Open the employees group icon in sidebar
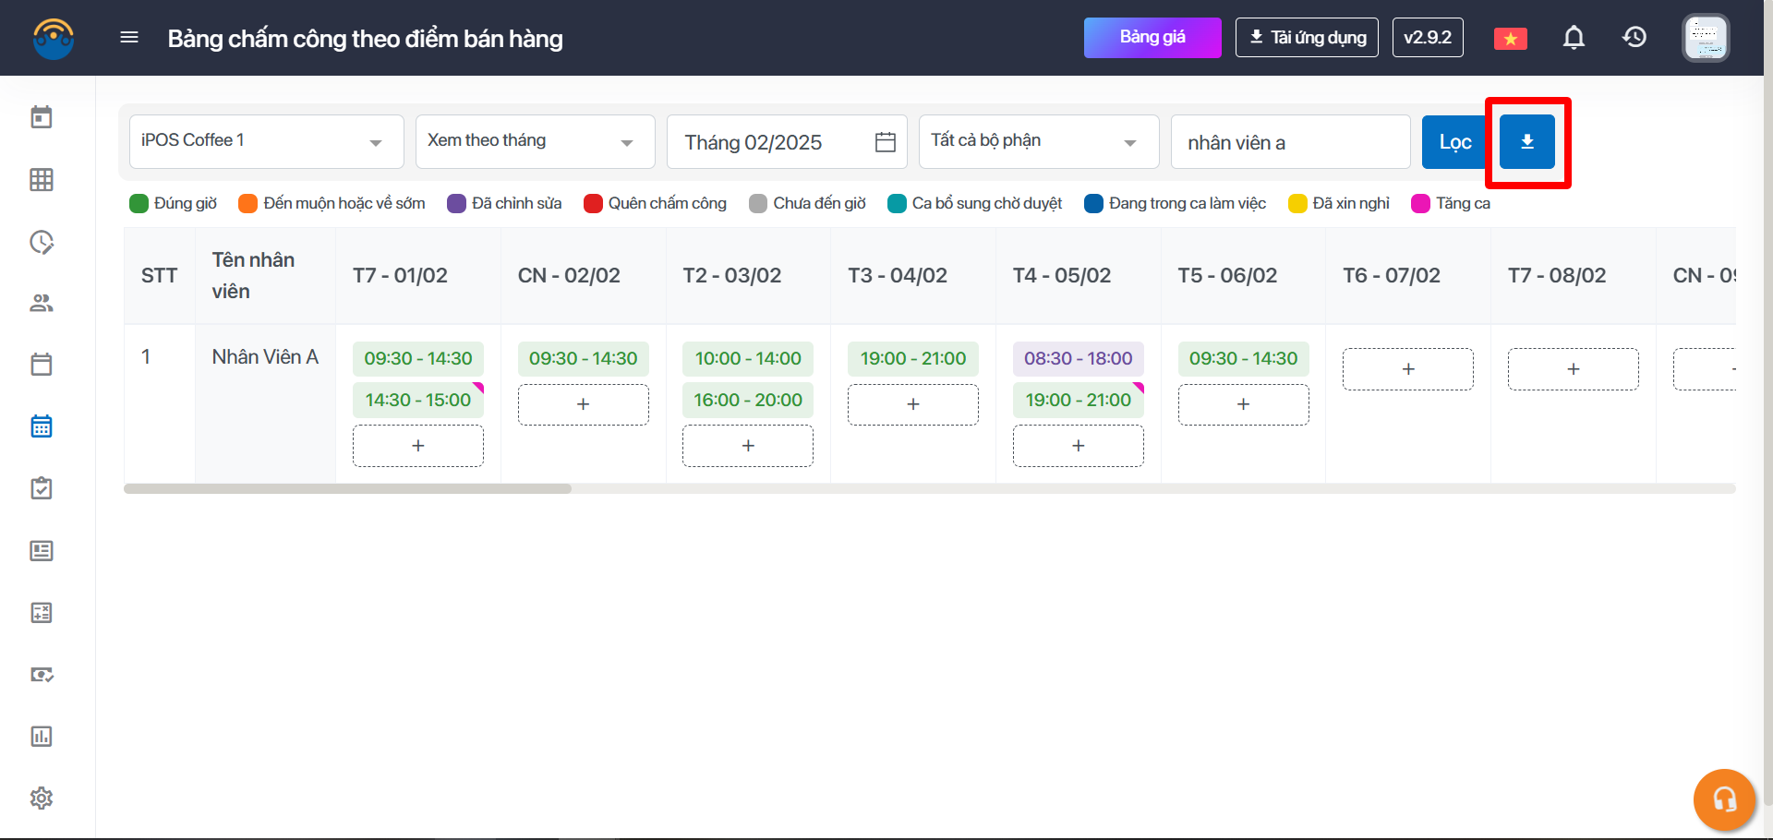Screen dimensions: 1773x840 click(42, 303)
